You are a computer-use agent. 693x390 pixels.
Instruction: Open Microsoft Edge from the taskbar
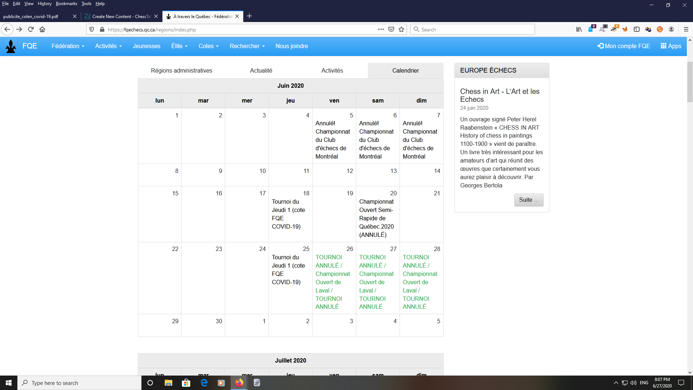pyautogui.click(x=204, y=383)
